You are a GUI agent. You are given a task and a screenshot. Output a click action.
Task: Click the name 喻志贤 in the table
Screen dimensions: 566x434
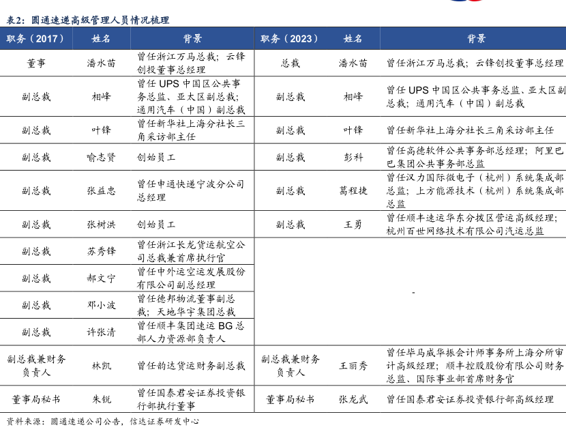click(101, 158)
